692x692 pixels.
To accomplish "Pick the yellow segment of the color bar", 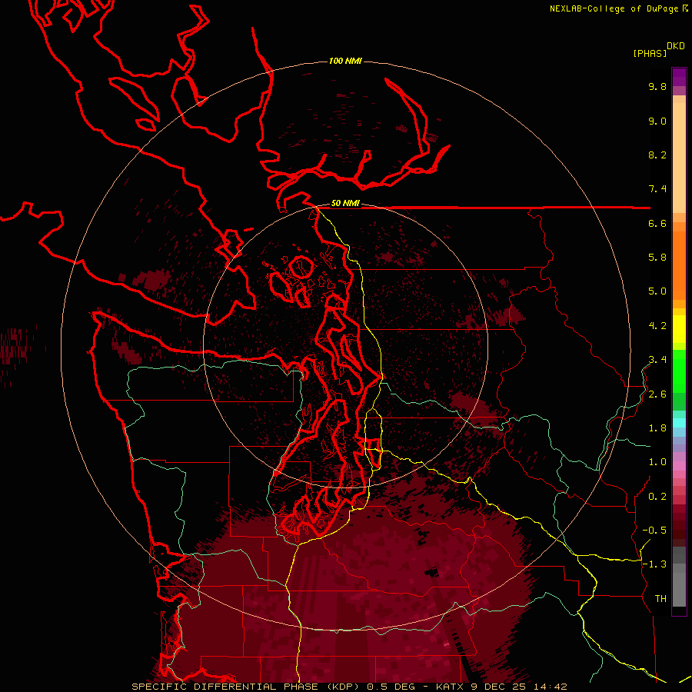I will pos(679,329).
